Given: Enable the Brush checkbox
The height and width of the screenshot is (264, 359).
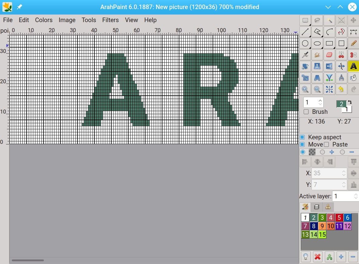Looking at the screenshot, I should pyautogui.click(x=306, y=112).
